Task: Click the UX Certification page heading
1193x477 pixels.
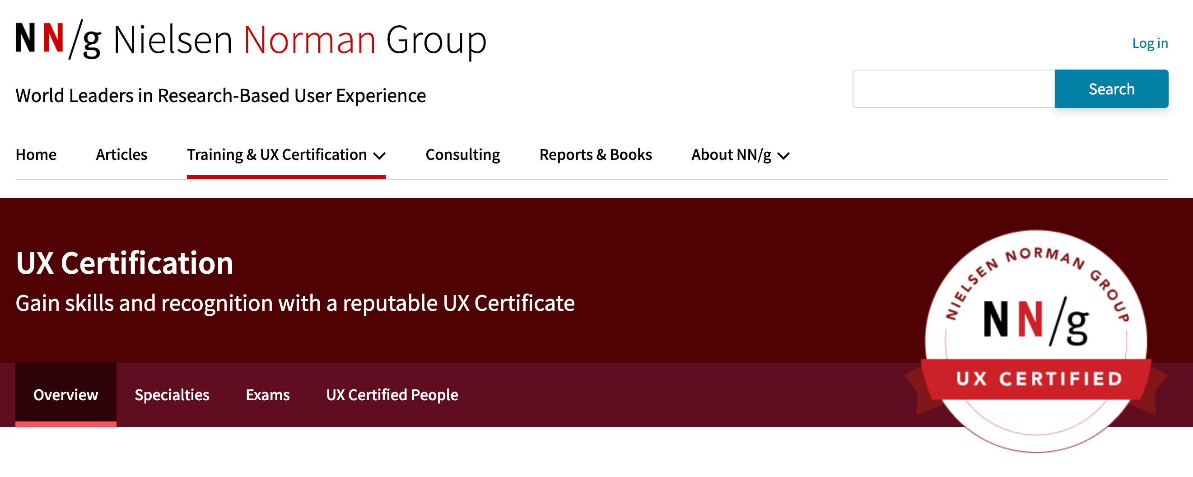Action: pos(125,264)
